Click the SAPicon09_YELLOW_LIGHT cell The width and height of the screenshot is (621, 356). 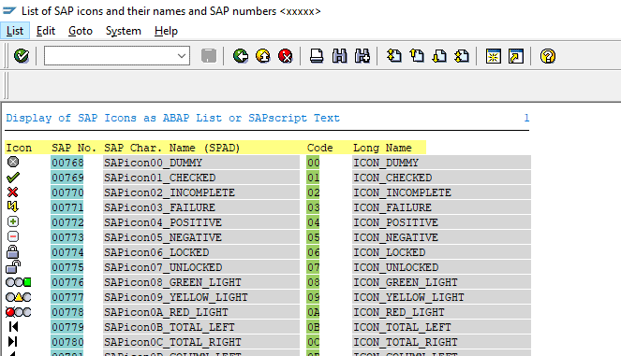[201, 297]
